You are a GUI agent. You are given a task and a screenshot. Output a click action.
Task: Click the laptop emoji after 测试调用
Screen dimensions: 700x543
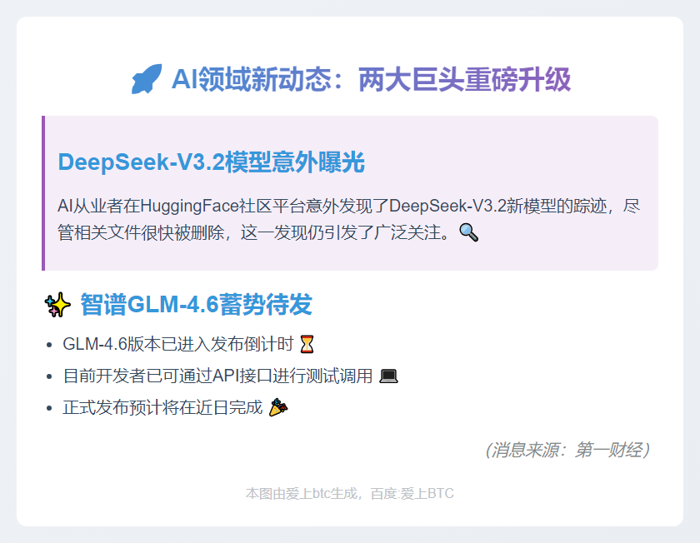coord(388,376)
